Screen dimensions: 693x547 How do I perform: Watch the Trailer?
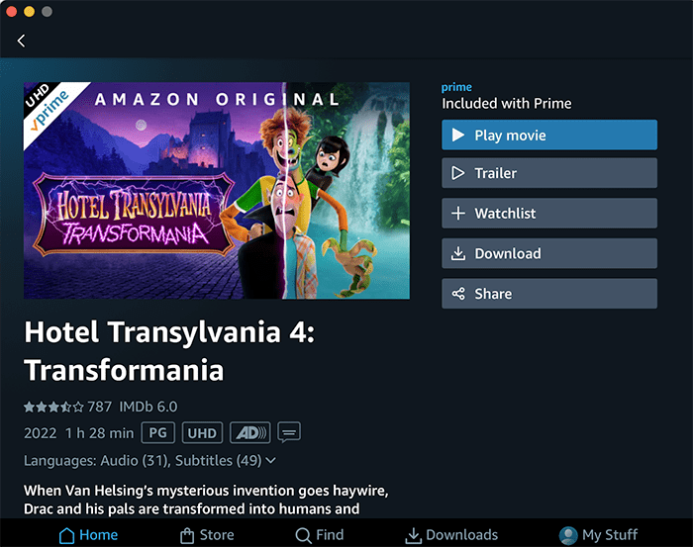point(548,173)
